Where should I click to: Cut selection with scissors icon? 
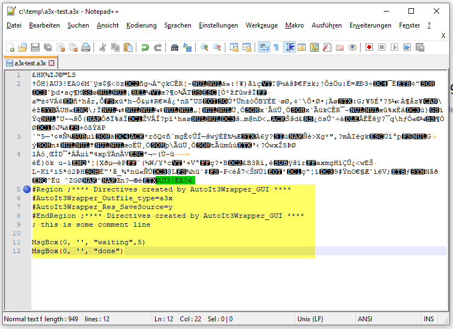pos(103,47)
